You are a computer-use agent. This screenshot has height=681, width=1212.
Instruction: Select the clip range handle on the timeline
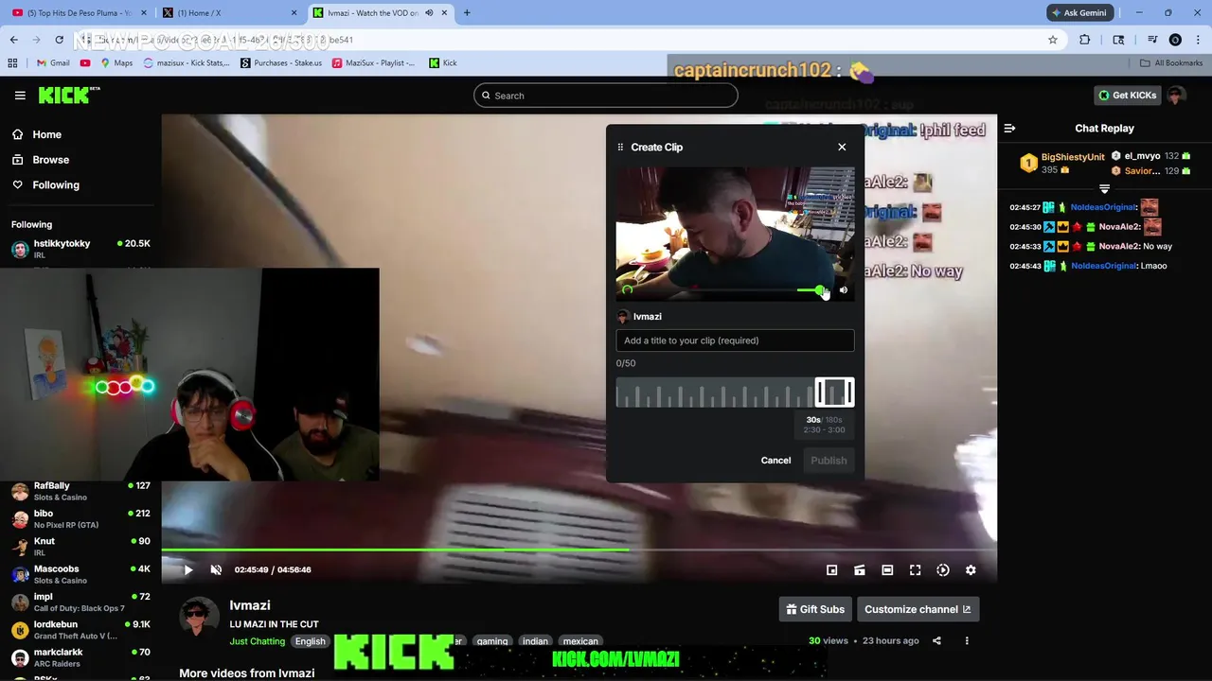(x=834, y=393)
